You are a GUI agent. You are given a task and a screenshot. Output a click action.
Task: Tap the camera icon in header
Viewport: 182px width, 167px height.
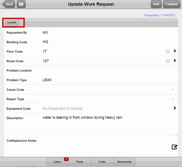(21, 4)
